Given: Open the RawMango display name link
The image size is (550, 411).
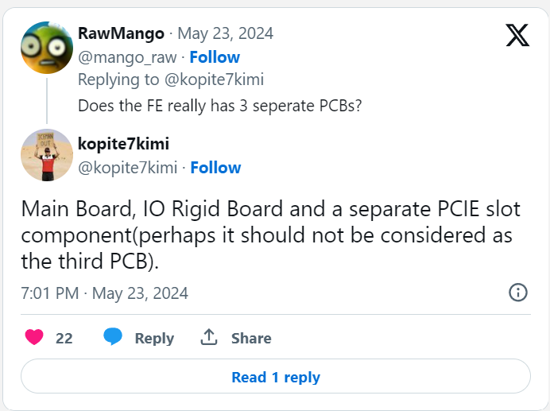Looking at the screenshot, I should (121, 33).
